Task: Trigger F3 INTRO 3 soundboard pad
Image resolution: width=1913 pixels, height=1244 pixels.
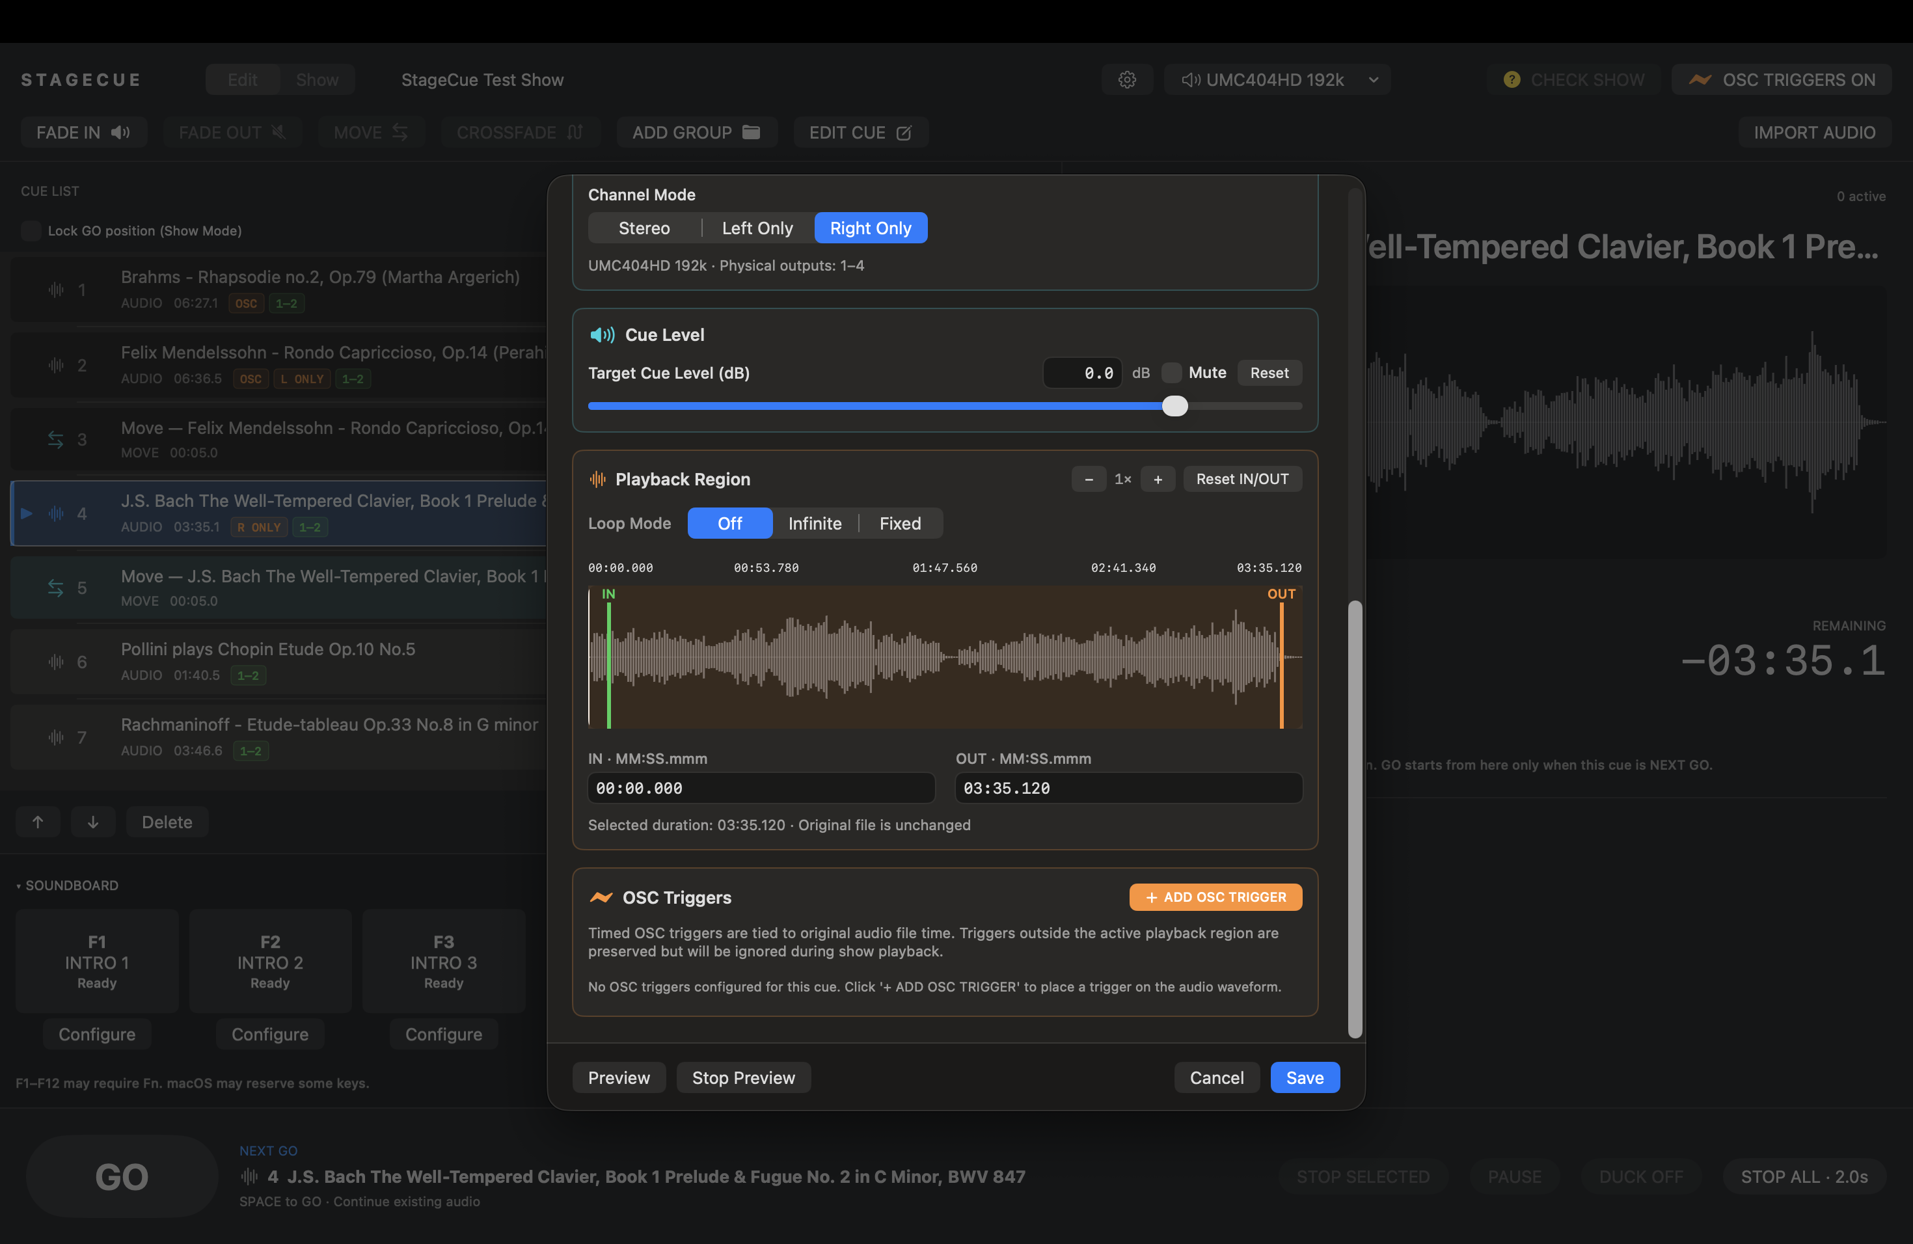Action: (x=444, y=961)
